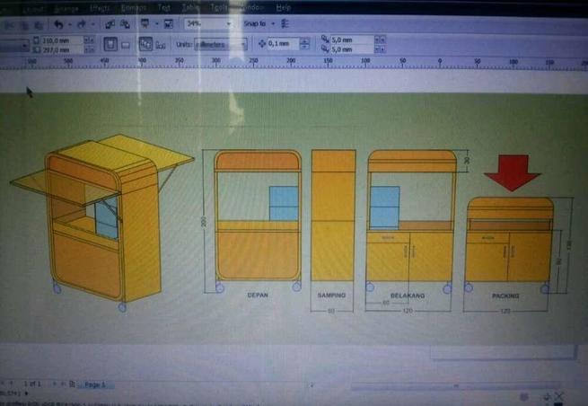The height and width of the screenshot is (406, 588).
Task: Click the add page icon in navigator
Action: (x=72, y=384)
